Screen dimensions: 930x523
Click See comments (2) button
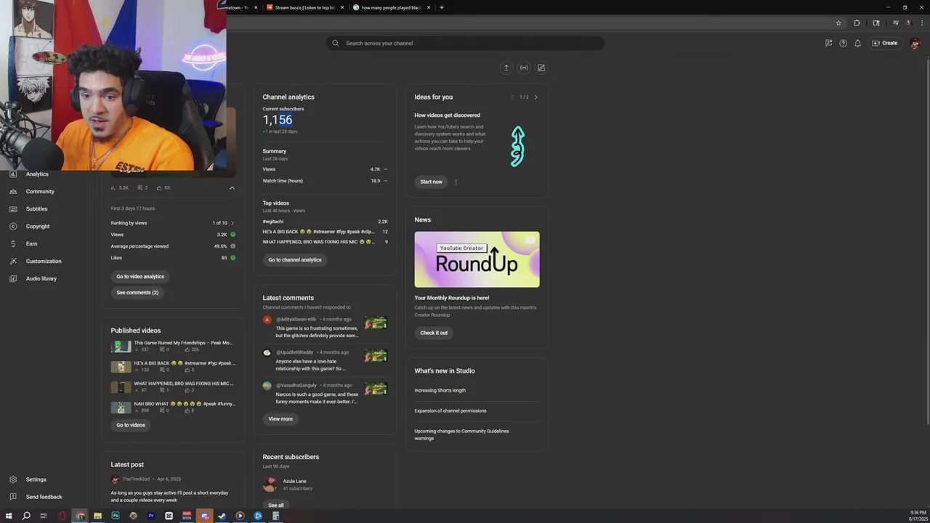(x=137, y=293)
